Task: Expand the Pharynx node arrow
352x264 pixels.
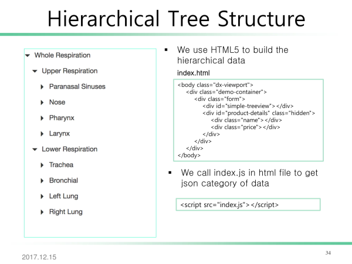Action: click(42, 118)
